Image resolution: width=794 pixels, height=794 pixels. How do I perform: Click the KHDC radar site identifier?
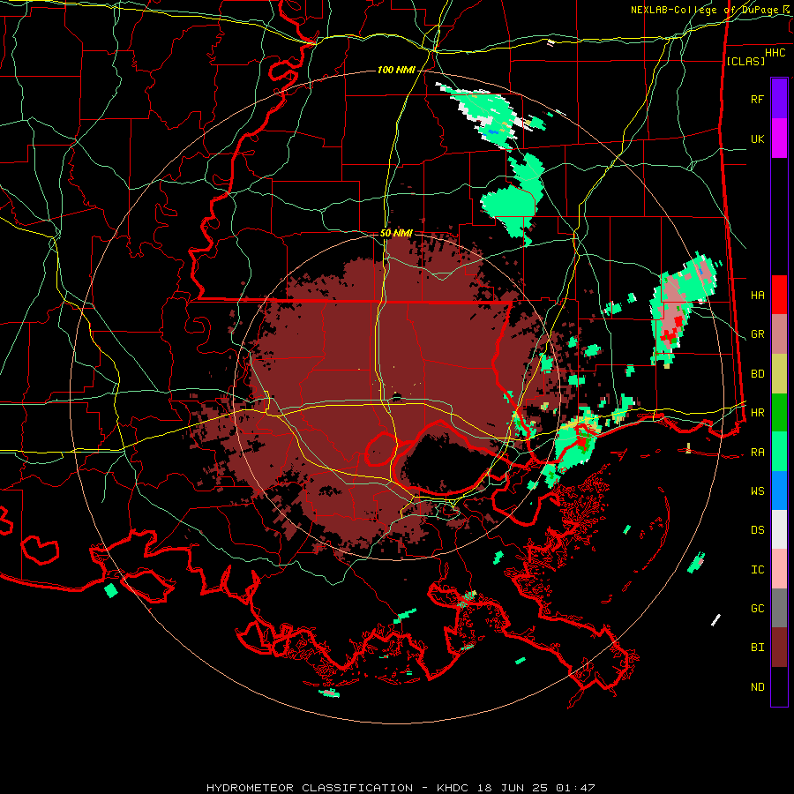tap(454, 788)
